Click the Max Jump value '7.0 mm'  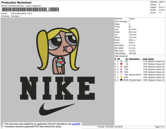pos(132,51)
